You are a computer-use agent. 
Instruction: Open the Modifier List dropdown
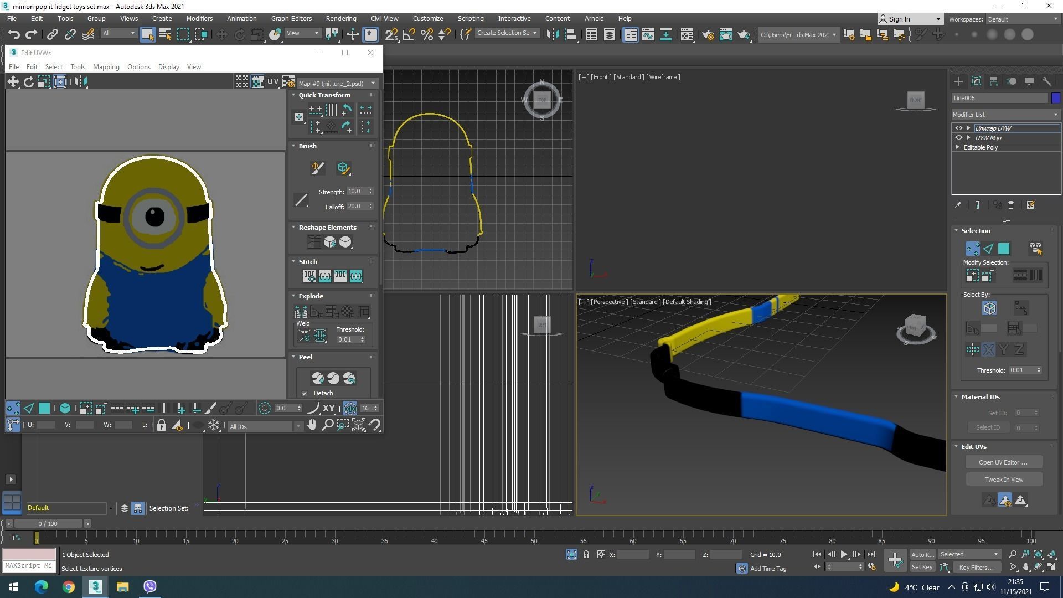pyautogui.click(x=1005, y=115)
